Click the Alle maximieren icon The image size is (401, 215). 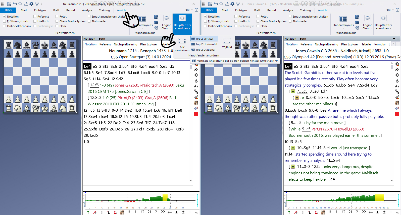pos(182,41)
